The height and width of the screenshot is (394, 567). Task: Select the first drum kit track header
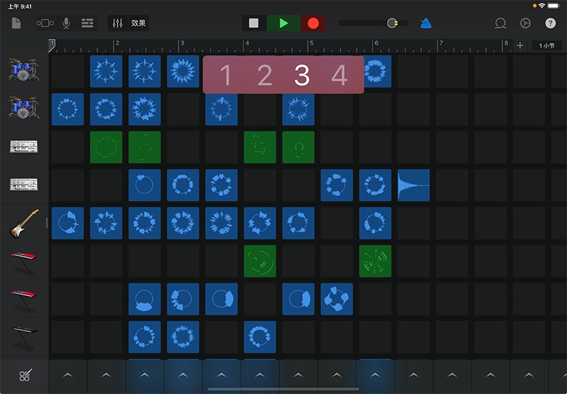(x=24, y=70)
